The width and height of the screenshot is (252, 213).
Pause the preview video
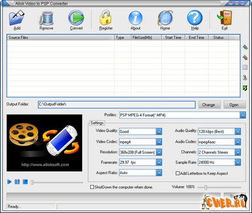(x=17, y=182)
